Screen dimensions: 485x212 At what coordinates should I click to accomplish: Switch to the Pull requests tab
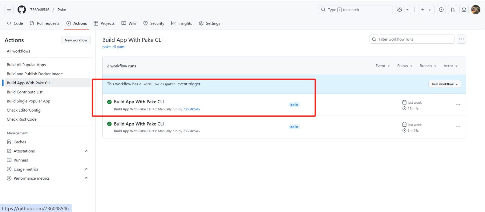click(x=45, y=23)
